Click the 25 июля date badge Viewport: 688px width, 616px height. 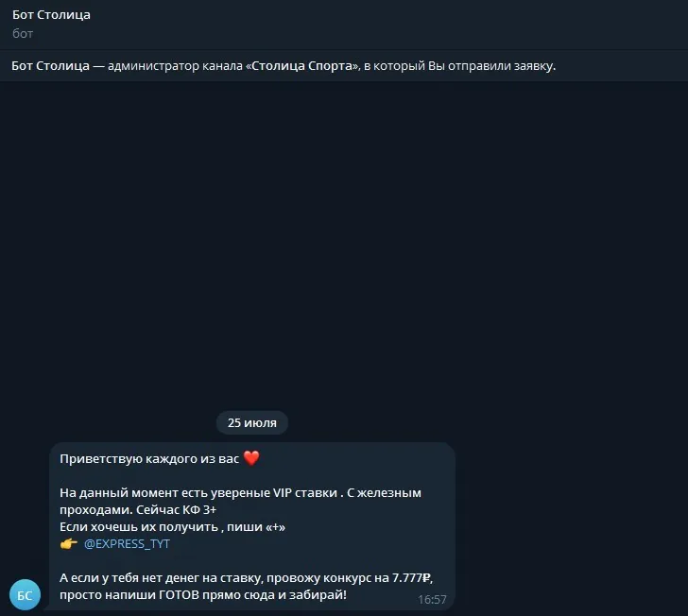[x=252, y=422]
